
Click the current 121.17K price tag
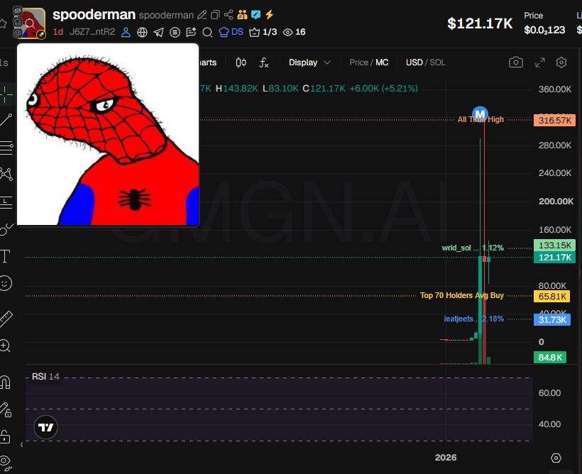pyautogui.click(x=554, y=258)
